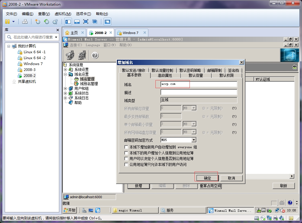Enable auto-add new users to everyone group
302x223 pixels.
(x=126, y=147)
